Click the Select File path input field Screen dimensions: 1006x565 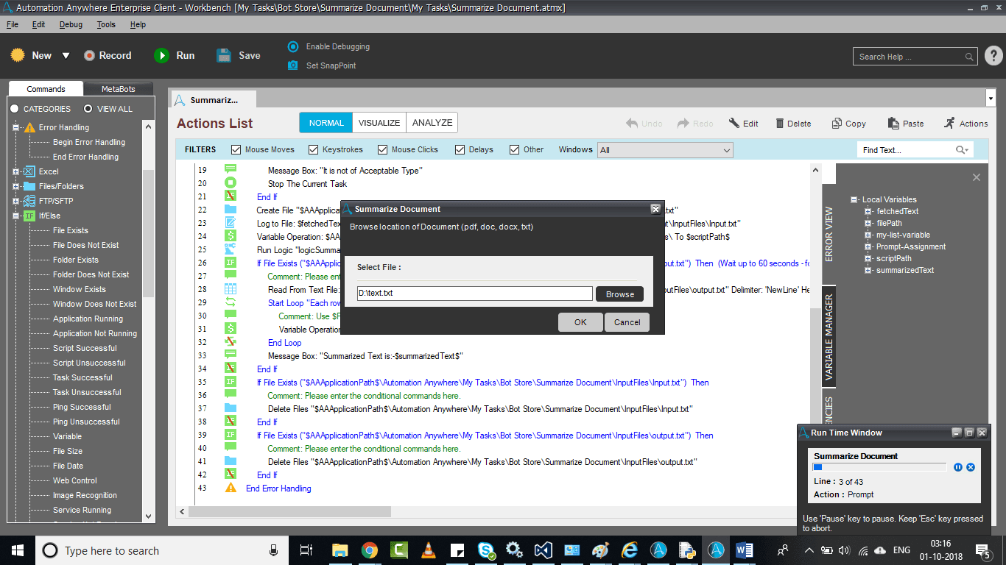pyautogui.click(x=474, y=294)
